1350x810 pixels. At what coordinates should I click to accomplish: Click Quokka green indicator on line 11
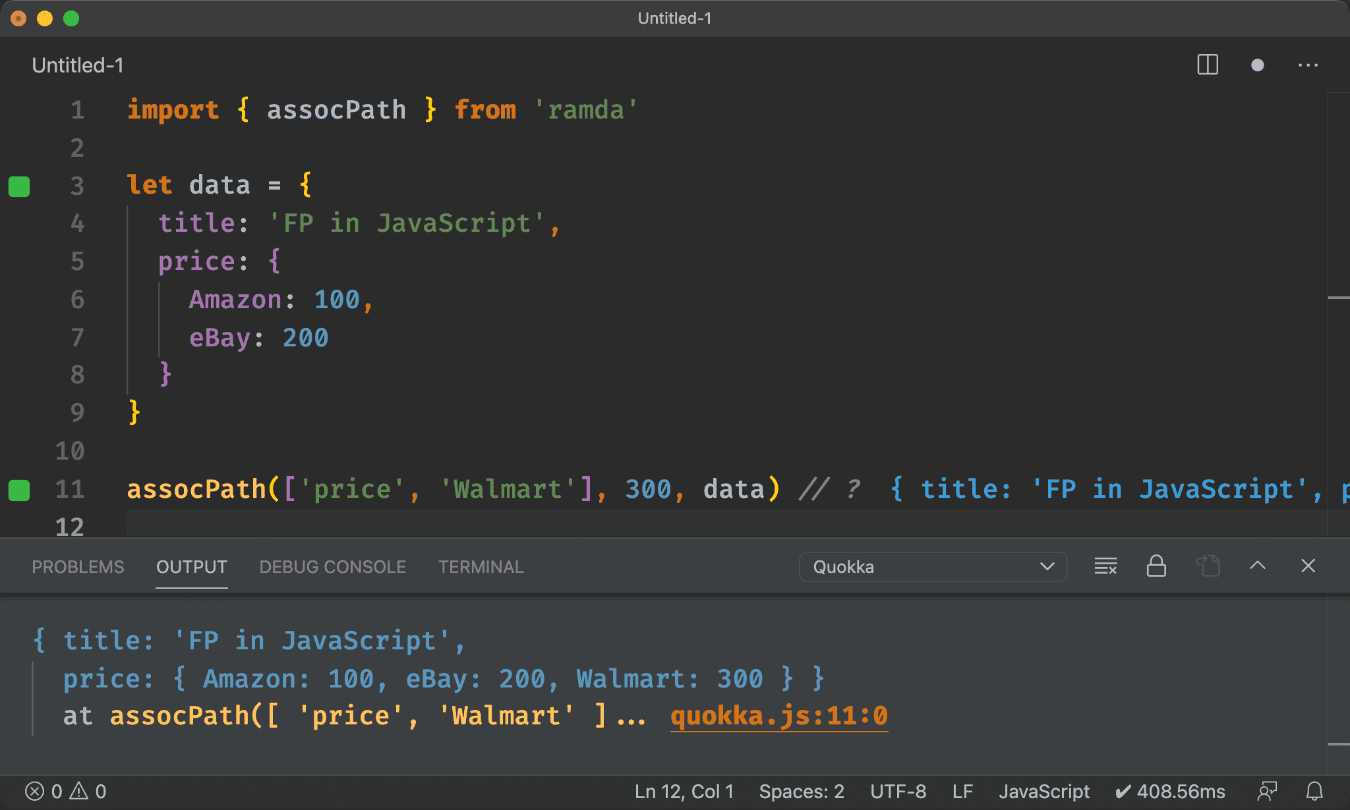pyautogui.click(x=19, y=491)
